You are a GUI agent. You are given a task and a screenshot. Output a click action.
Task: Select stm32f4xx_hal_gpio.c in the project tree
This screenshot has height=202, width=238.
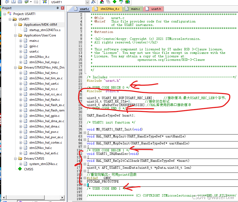[44, 116]
